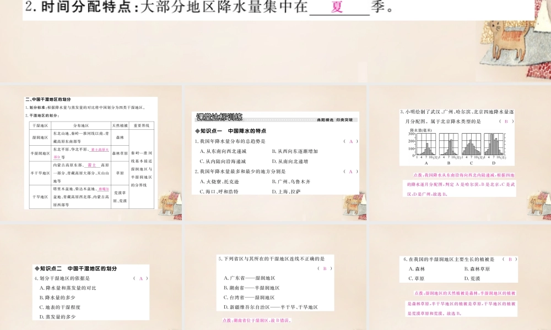This screenshot has width=551, height=330.
Task: Select the table header 天然植被
Action: (x=120, y=125)
